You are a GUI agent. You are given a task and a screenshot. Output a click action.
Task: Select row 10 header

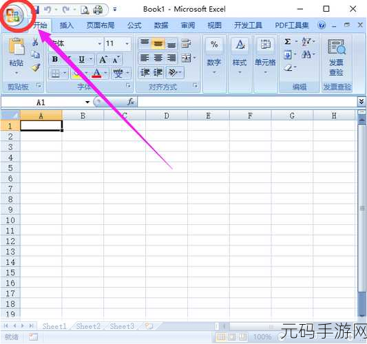tap(10, 220)
